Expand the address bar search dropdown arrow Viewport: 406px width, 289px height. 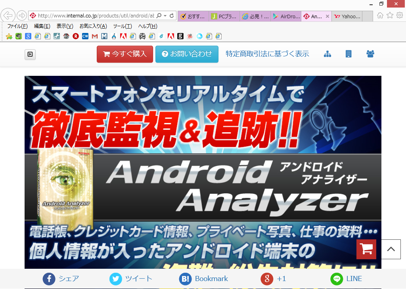[x=165, y=16]
